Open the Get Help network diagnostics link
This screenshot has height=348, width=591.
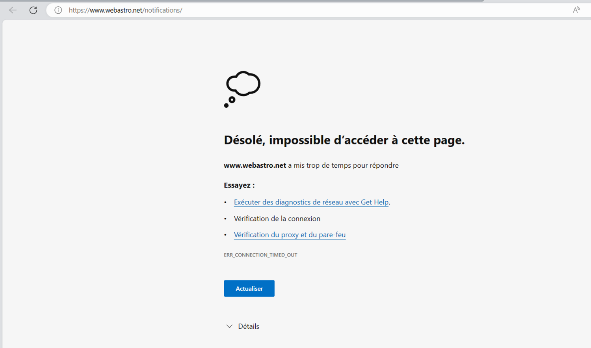pos(310,202)
